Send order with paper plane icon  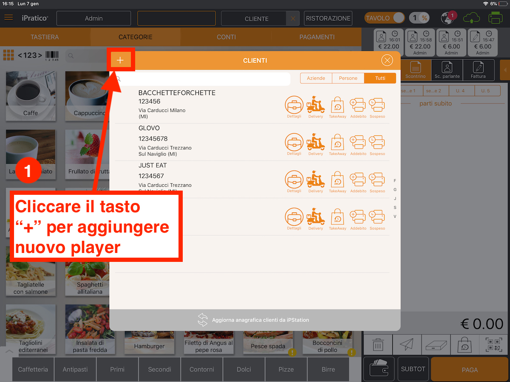[407, 345]
